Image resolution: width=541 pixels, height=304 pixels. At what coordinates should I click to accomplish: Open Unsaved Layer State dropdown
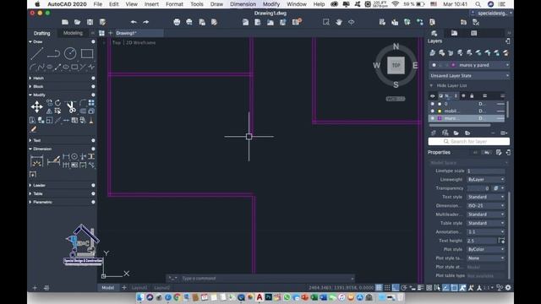(x=469, y=75)
